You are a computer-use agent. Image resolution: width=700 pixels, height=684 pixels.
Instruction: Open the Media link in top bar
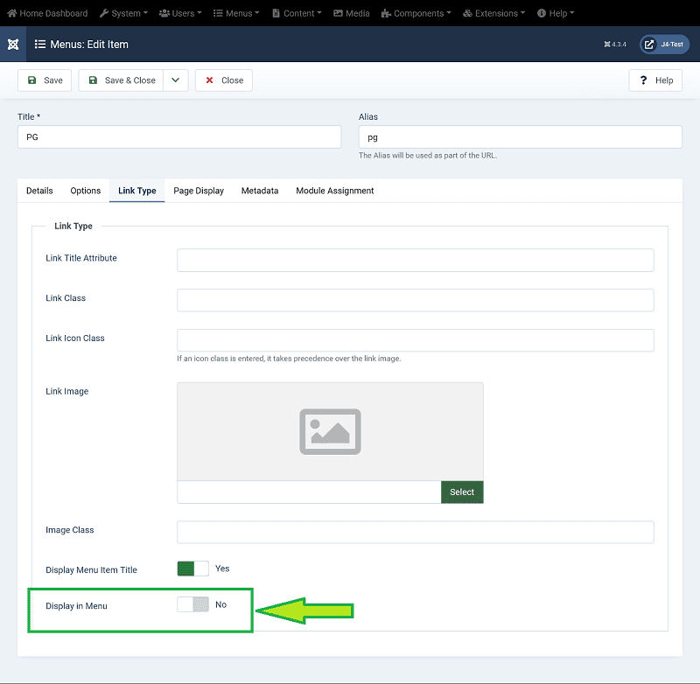tap(352, 13)
